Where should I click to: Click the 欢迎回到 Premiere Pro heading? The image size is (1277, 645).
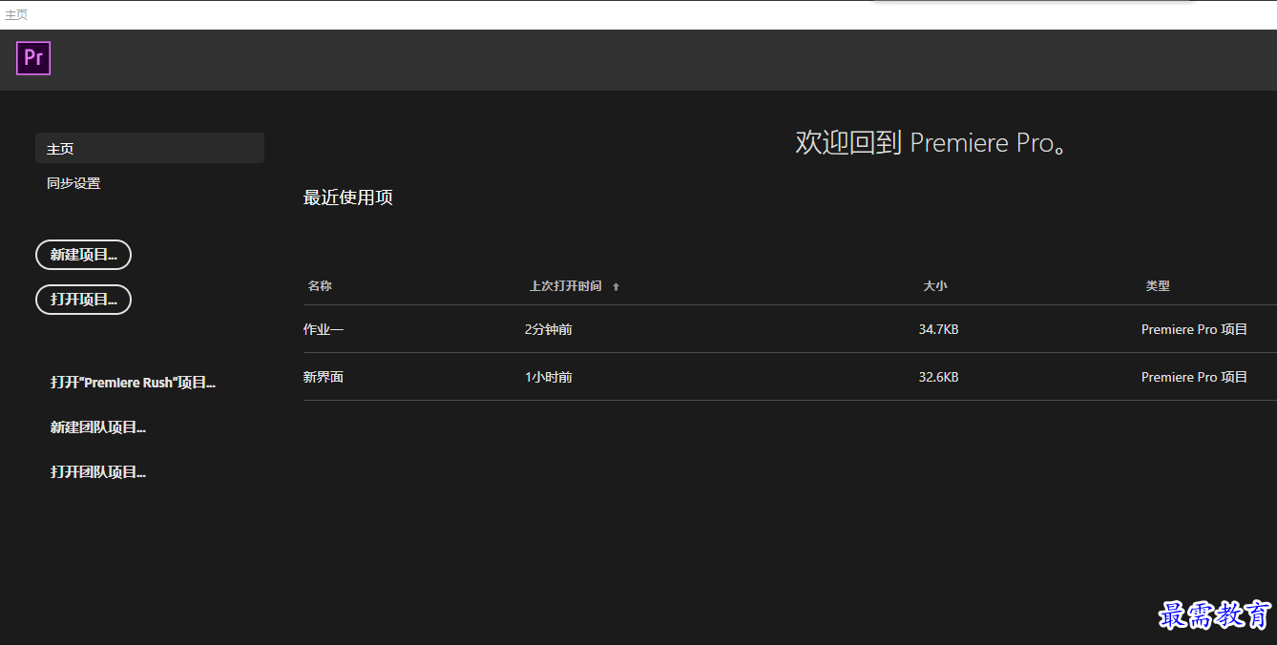point(932,143)
